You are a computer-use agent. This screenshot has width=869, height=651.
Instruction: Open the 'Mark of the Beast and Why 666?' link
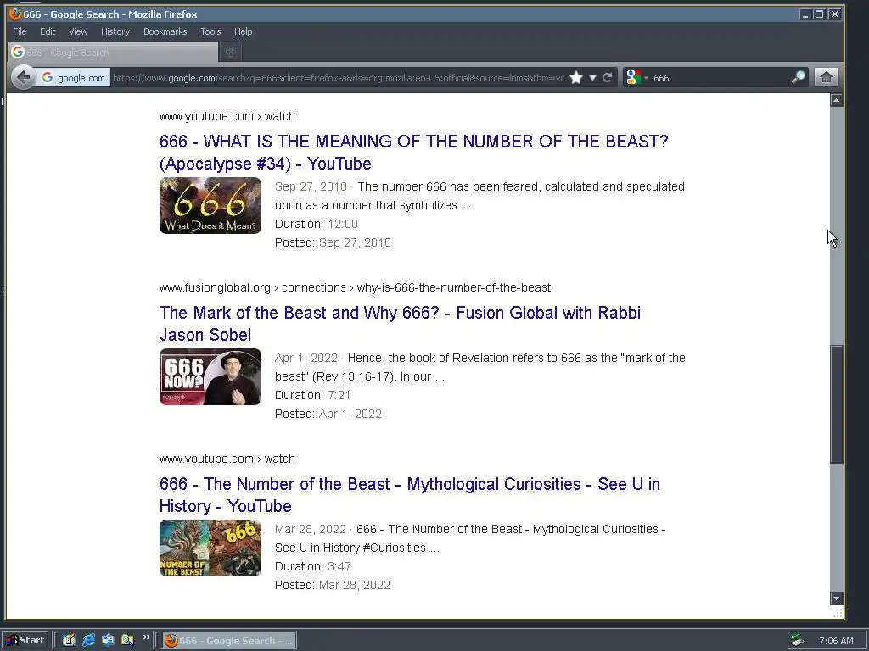pyautogui.click(x=400, y=323)
